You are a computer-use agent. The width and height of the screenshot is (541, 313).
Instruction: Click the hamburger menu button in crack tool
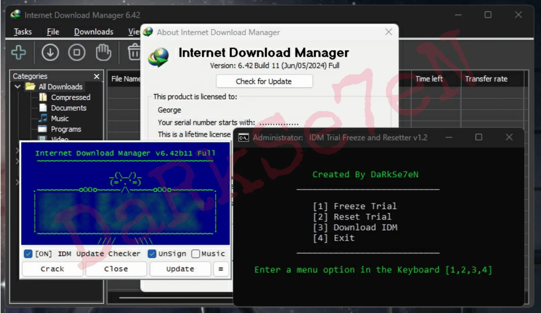click(x=221, y=269)
